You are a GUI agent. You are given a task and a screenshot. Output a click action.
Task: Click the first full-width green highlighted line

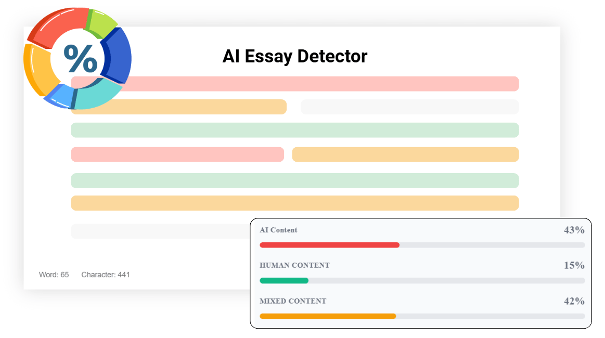click(x=295, y=130)
